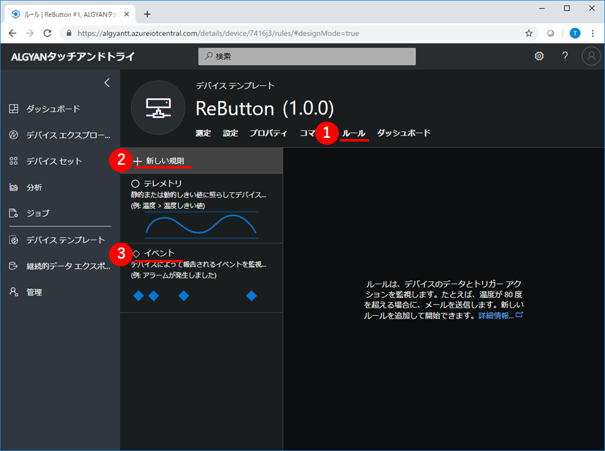Click the browser address bar URL
Viewport: 605px width, 451px height.
coord(219,33)
